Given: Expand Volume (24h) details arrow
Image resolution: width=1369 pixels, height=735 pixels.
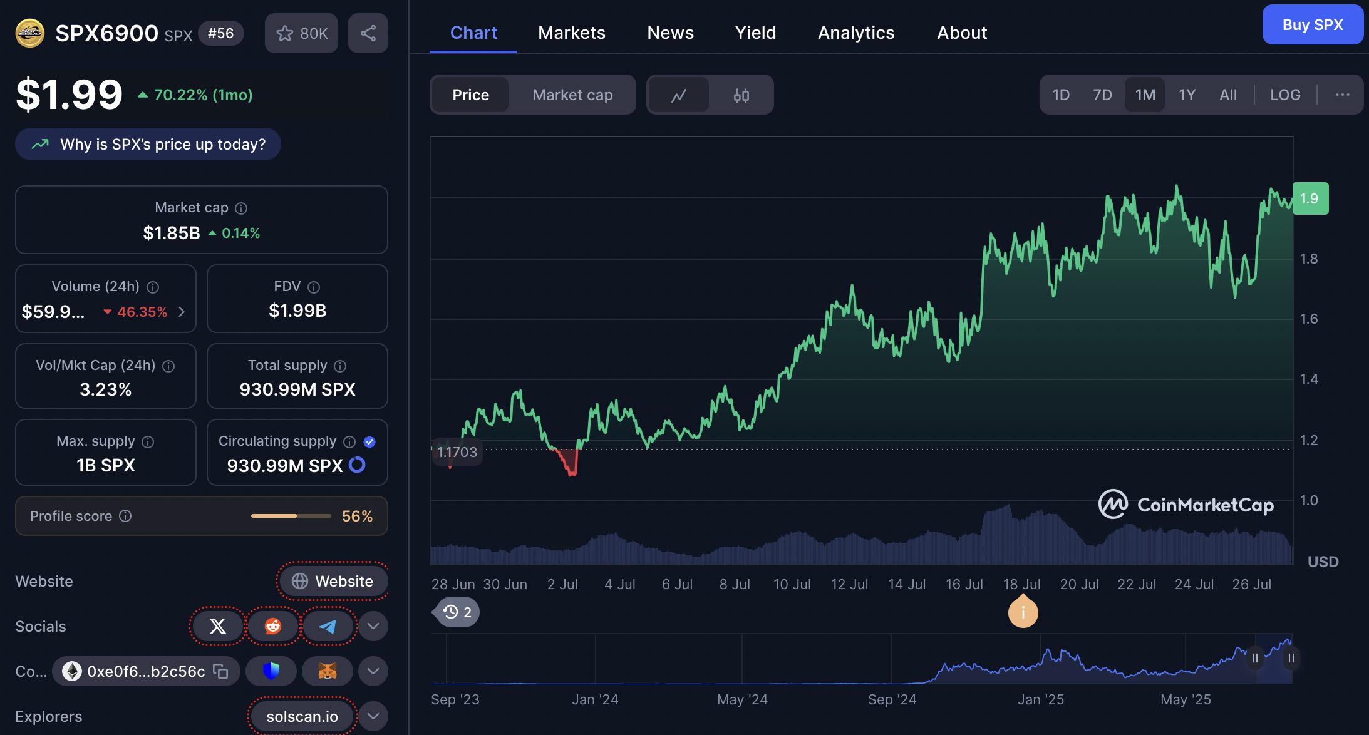Looking at the screenshot, I should 182,312.
